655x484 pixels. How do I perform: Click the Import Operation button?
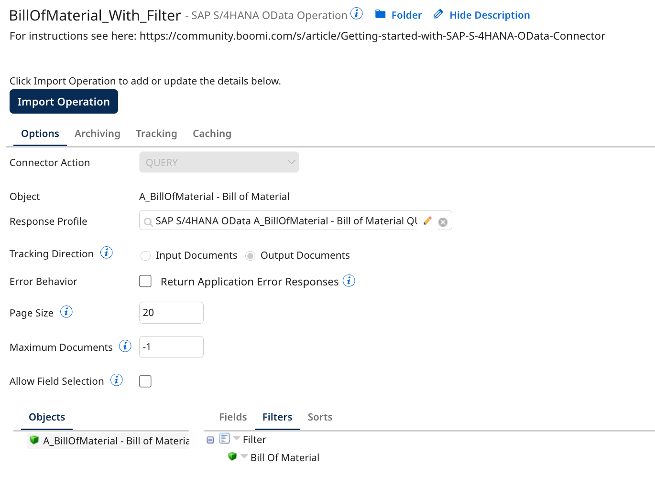click(64, 101)
